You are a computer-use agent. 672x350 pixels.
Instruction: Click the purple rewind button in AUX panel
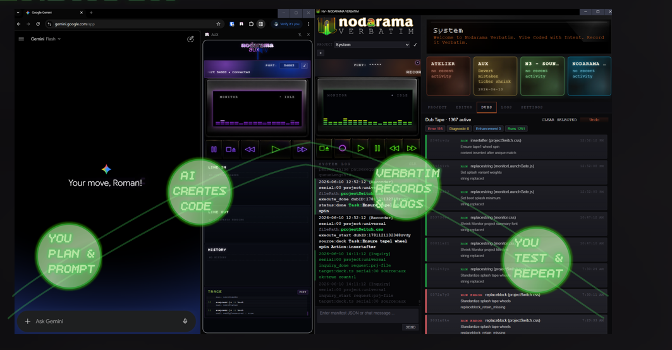pos(250,149)
